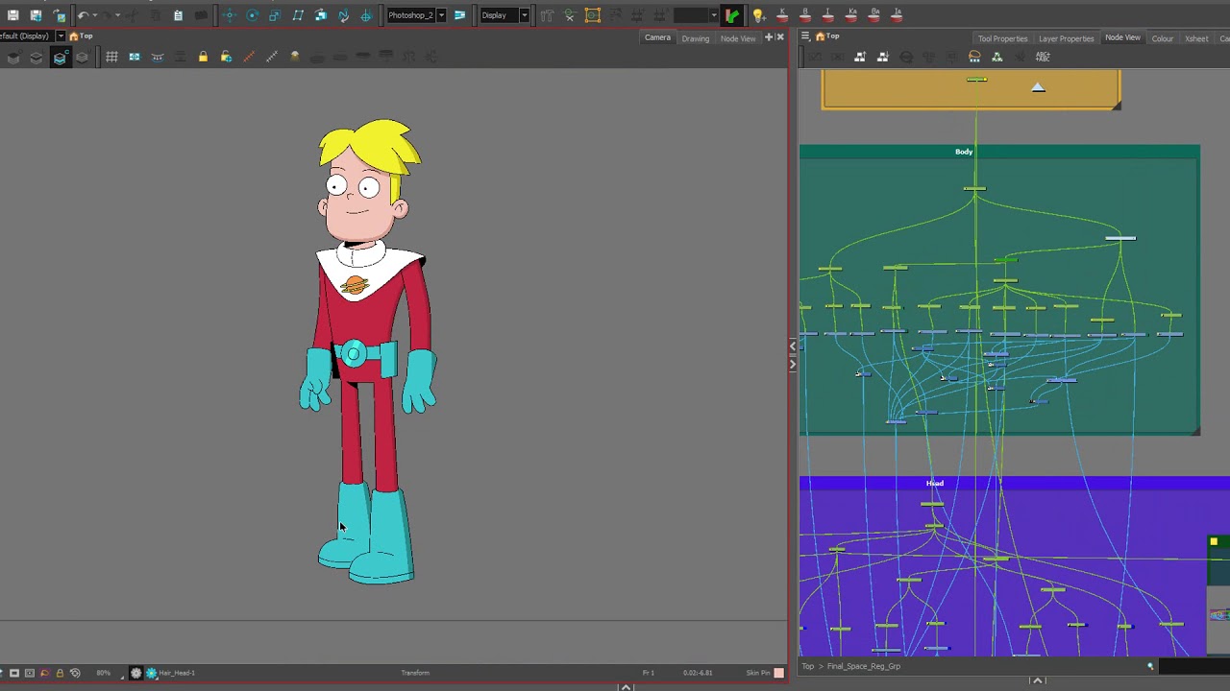Click the Paste clipboard icon

[178, 15]
